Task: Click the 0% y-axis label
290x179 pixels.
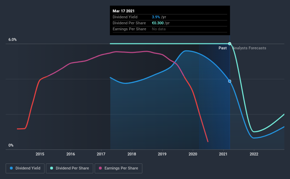Action: point(11,145)
